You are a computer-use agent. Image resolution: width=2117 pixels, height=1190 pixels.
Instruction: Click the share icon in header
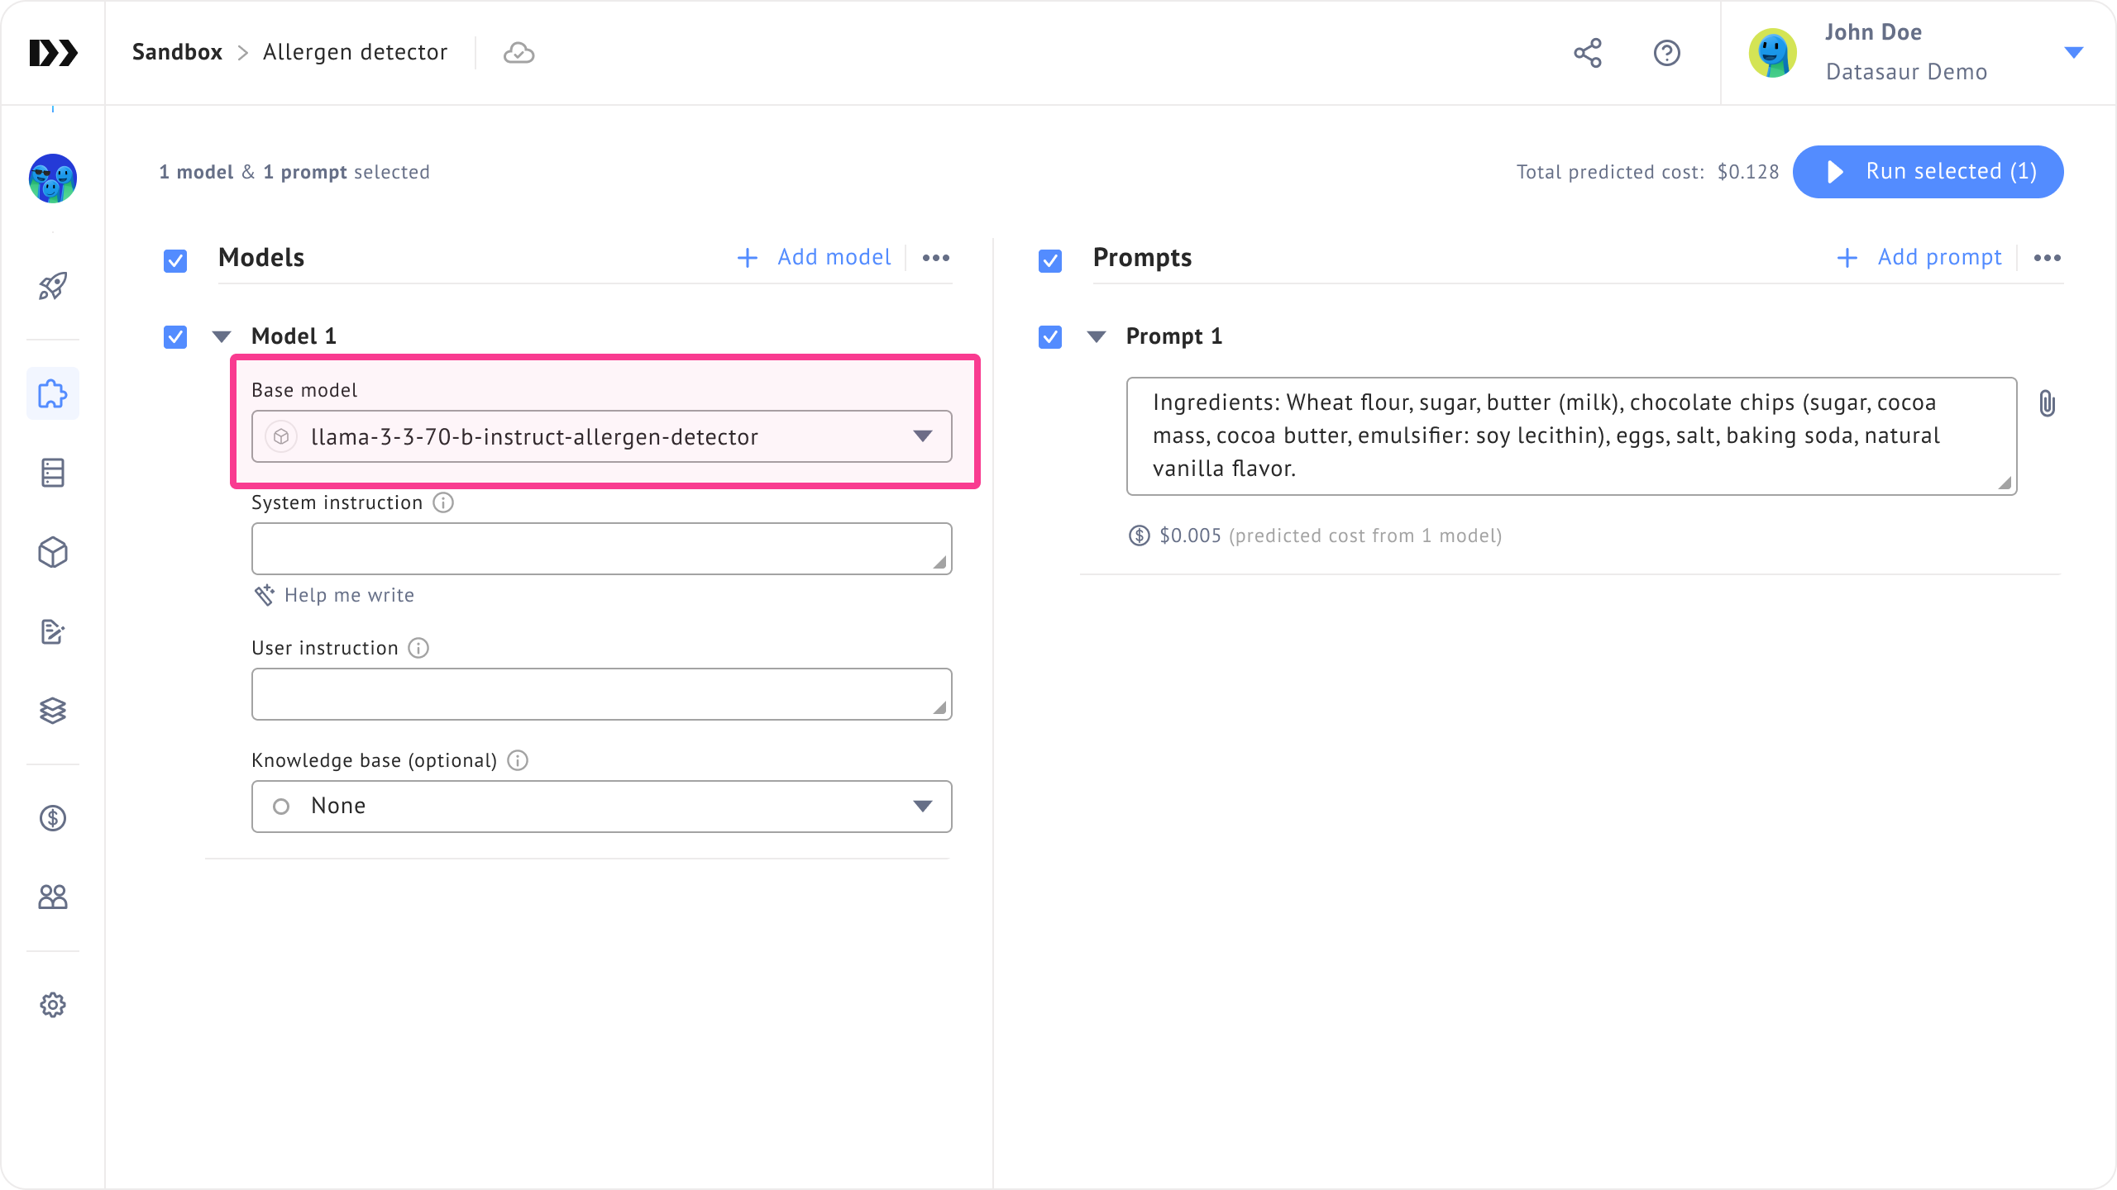(1587, 53)
